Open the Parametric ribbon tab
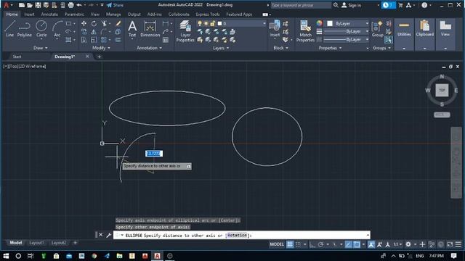 [74, 14]
